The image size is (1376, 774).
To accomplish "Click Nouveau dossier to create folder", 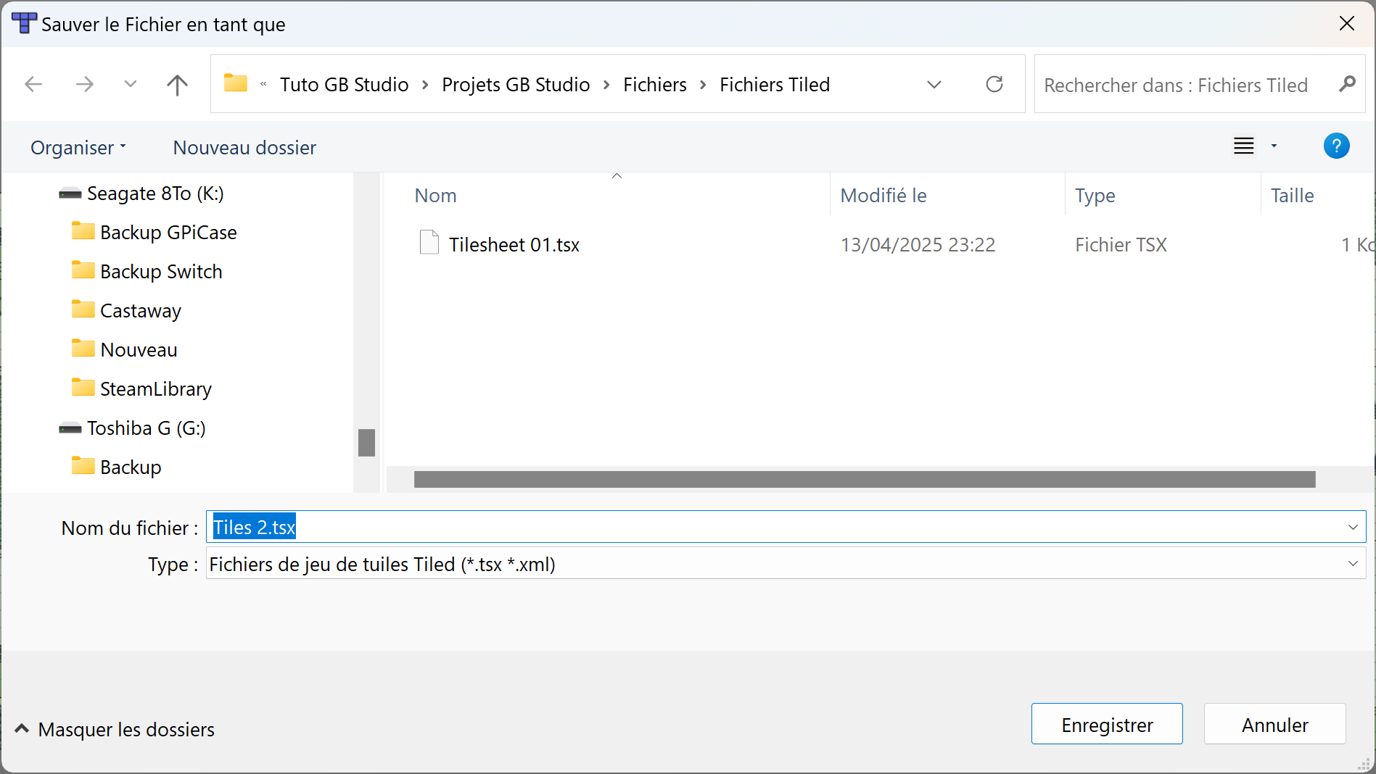I will pyautogui.click(x=244, y=148).
